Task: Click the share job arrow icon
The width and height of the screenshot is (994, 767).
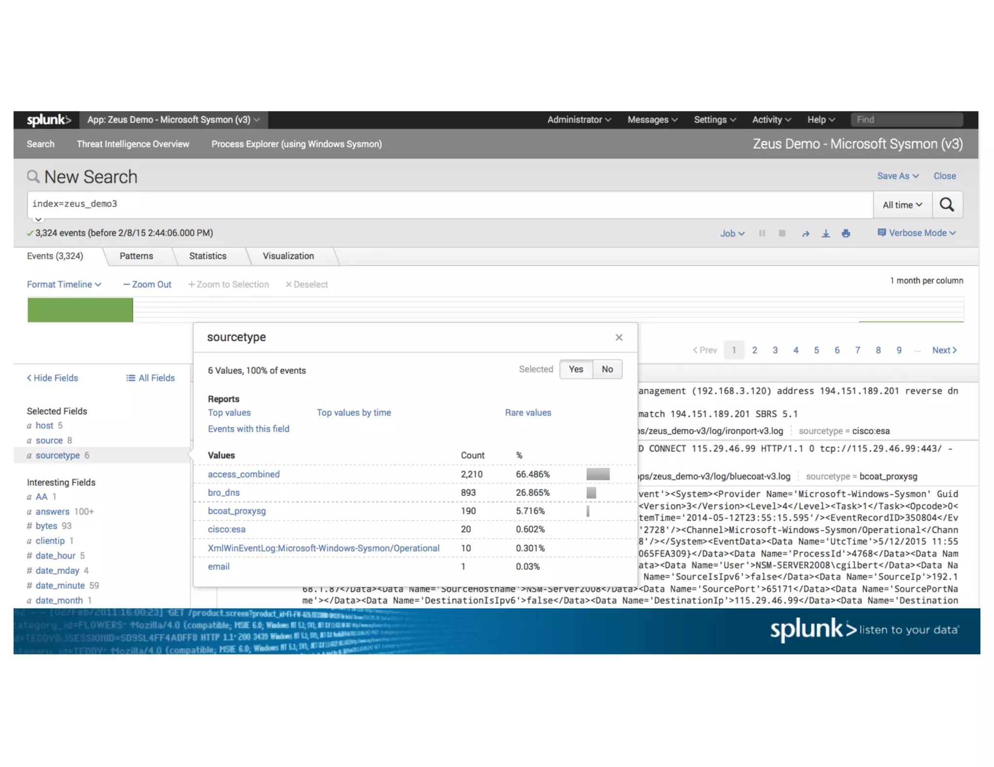Action: pos(806,234)
